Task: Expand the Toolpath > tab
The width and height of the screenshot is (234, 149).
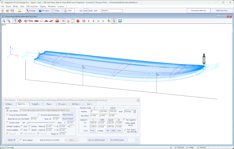Action: (36, 104)
